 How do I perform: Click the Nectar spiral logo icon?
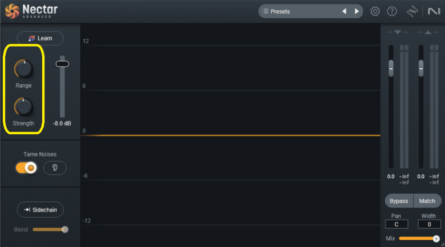pyautogui.click(x=12, y=11)
